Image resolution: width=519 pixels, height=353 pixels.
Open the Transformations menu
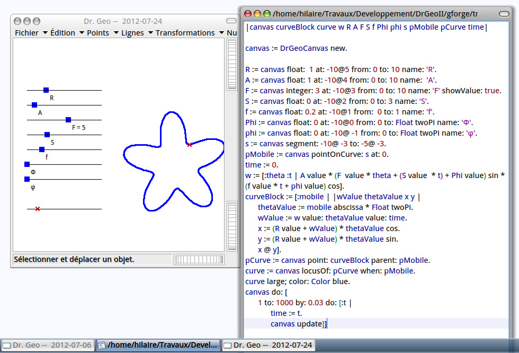185,33
